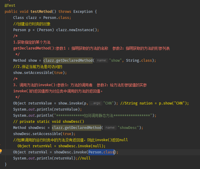Click 'Class clazz = Person.class;' line
Screen dimensions: 200x169
point(42,18)
